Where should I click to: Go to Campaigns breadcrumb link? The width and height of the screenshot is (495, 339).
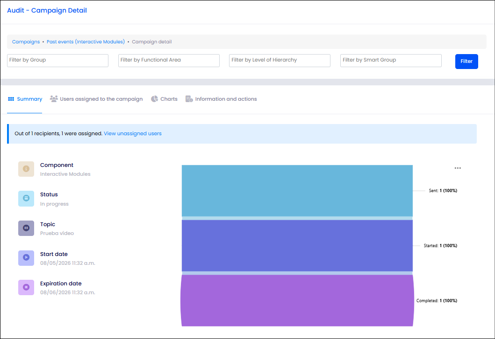tap(26, 42)
